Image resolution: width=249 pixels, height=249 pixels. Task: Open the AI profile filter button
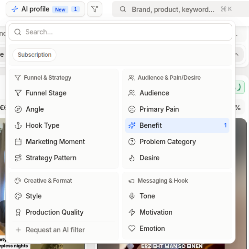pos(45,9)
